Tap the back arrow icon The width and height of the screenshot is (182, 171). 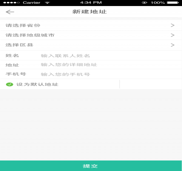(x=10, y=12)
